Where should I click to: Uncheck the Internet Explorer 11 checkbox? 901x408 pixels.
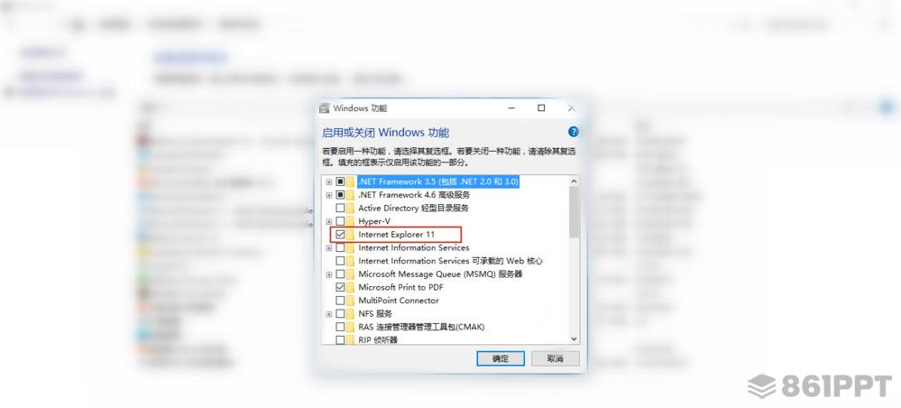(x=340, y=234)
